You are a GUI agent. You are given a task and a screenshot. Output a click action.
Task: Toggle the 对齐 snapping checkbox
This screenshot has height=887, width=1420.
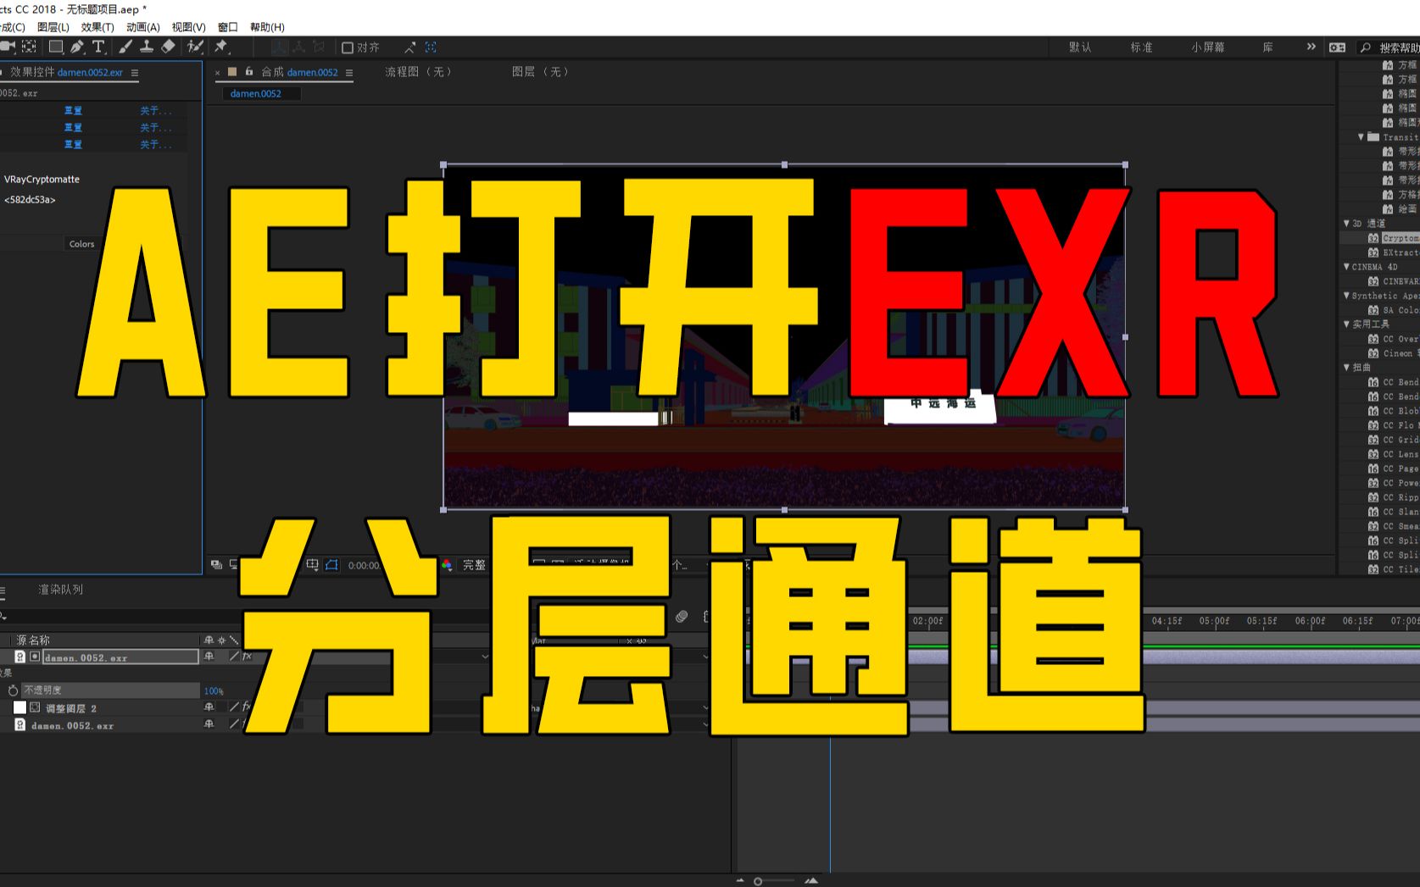pyautogui.click(x=348, y=47)
